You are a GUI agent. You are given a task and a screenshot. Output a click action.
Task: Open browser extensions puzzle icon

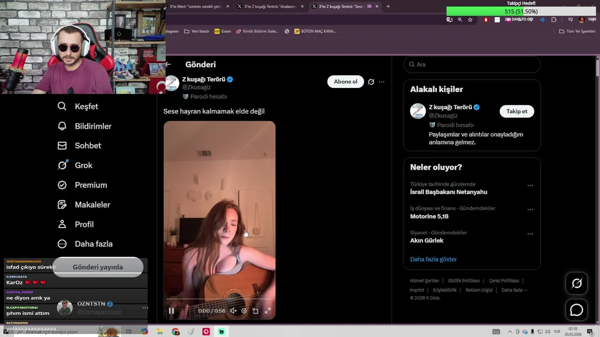554,20
